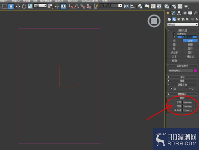Select the Shapes category icon
The image size is (199, 150).
174,19
